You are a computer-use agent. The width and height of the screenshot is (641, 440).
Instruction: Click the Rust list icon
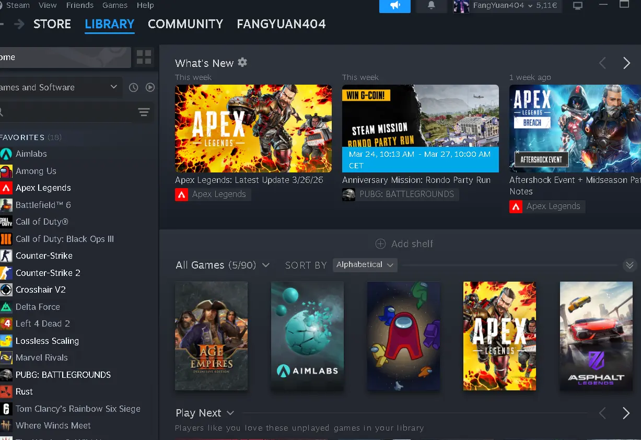(x=6, y=391)
